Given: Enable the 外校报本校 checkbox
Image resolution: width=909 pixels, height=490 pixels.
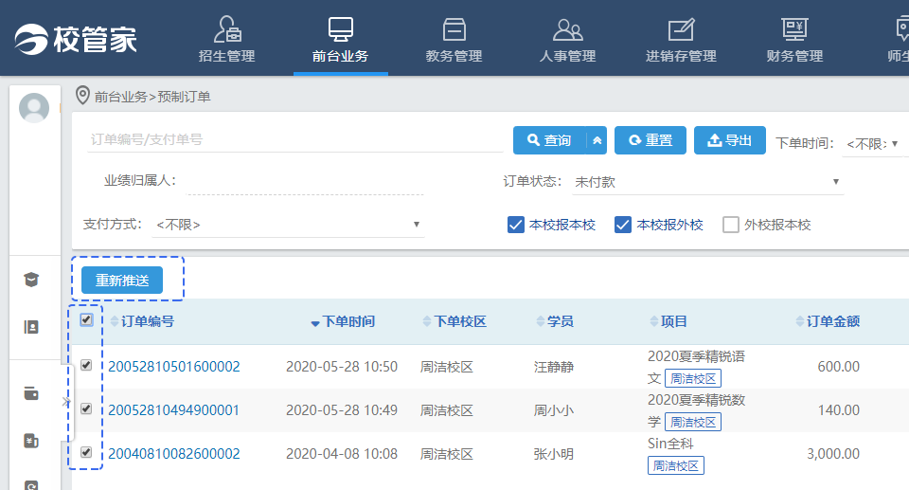Looking at the screenshot, I should pos(730,225).
